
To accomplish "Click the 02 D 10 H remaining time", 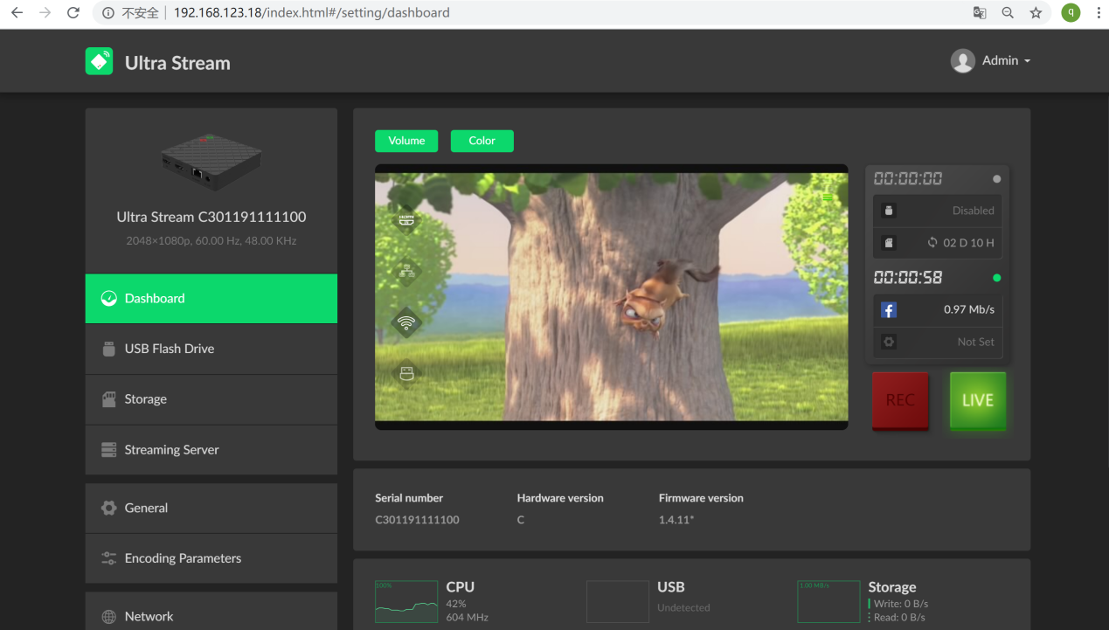I will (x=968, y=243).
